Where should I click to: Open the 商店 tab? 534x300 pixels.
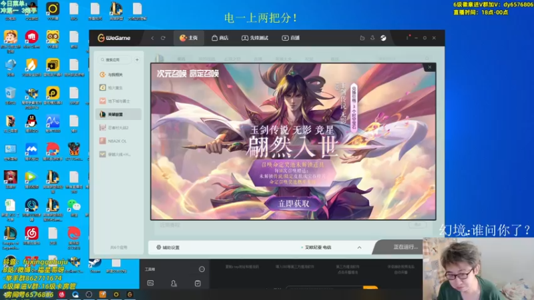(x=220, y=38)
